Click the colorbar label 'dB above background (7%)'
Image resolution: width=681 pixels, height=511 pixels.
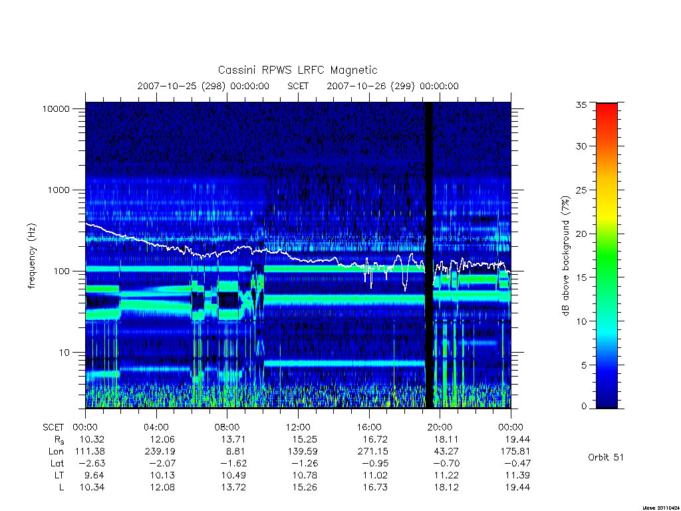(x=565, y=256)
